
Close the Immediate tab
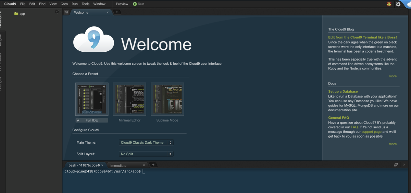pyautogui.click(x=144, y=165)
